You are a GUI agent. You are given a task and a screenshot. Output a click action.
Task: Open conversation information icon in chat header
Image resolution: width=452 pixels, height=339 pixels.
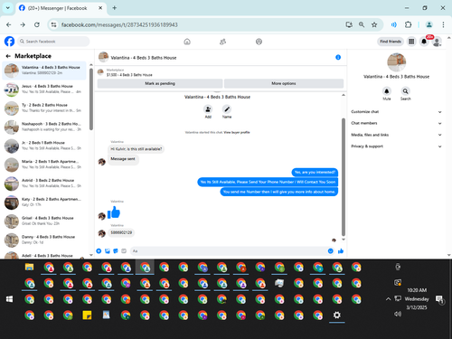tap(338, 57)
